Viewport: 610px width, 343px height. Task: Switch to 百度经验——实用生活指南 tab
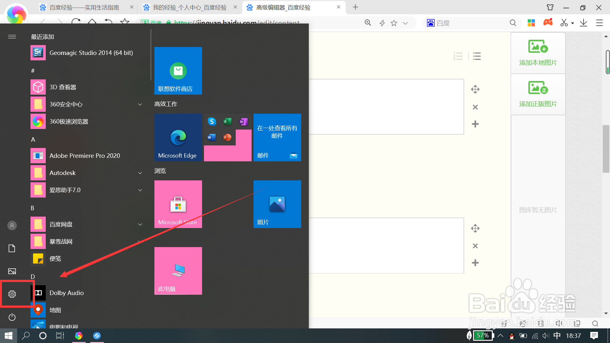point(84,7)
